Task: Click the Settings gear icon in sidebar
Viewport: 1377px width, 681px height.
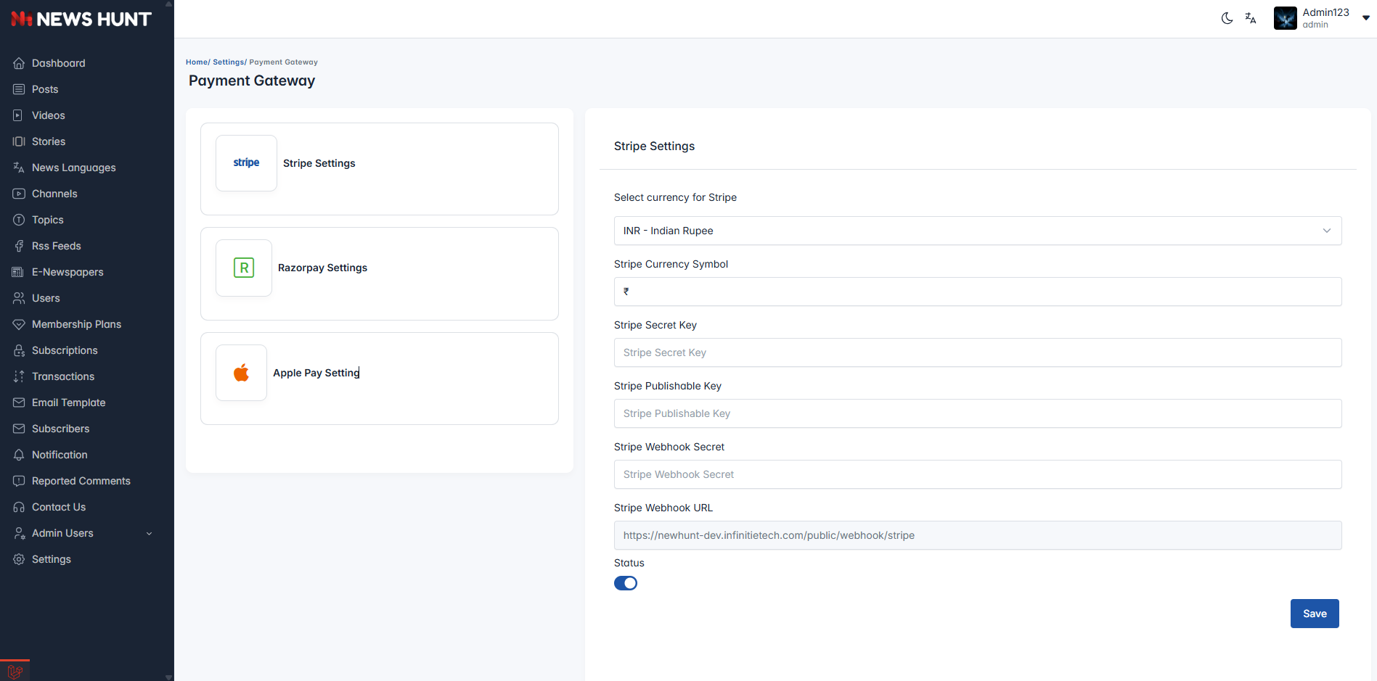Action: pyautogui.click(x=19, y=559)
